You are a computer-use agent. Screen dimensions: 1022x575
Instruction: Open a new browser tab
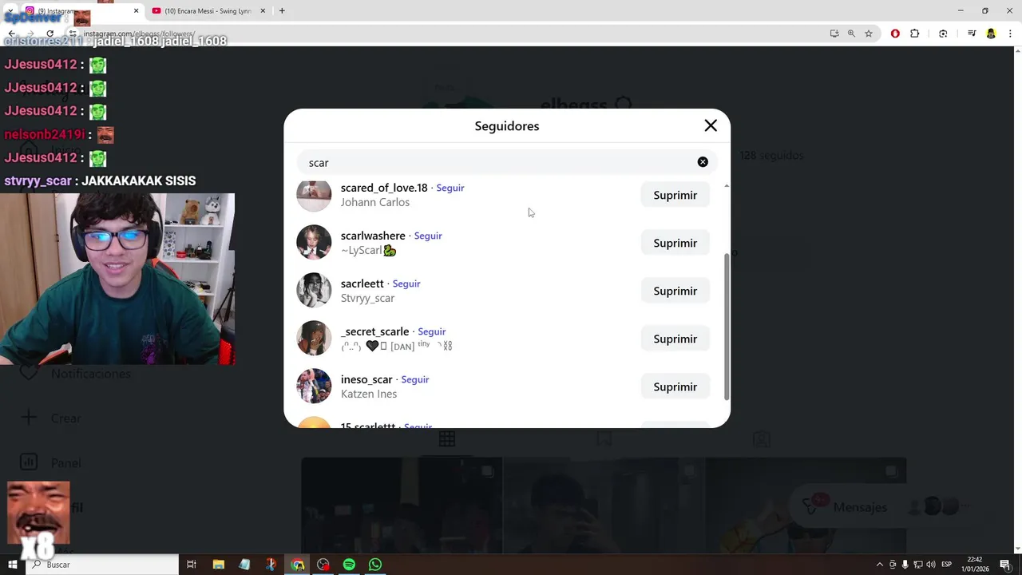282,11
